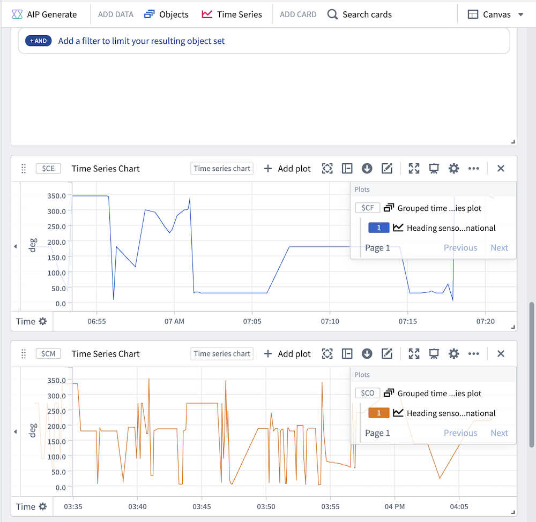This screenshot has width=536, height=522.
Task: Go to Next page in $CO legend
Action: pyautogui.click(x=499, y=433)
